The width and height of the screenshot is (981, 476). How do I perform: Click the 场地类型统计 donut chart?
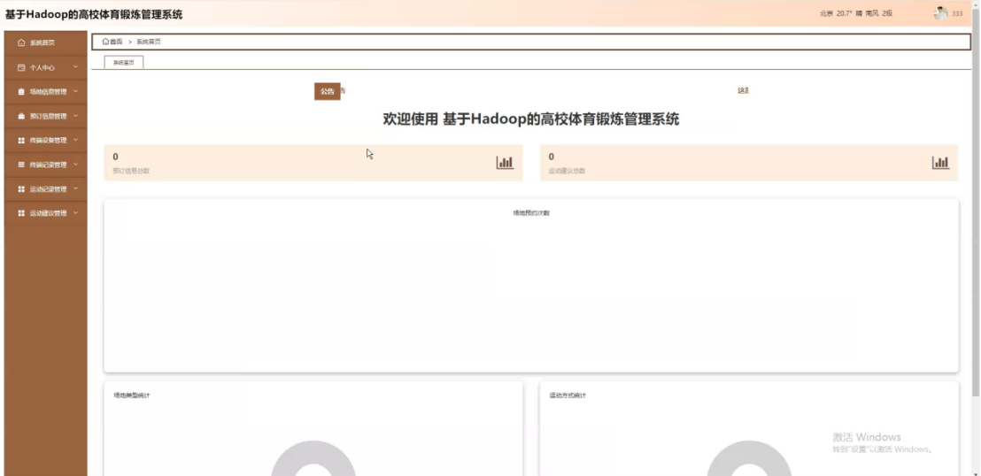(313, 458)
